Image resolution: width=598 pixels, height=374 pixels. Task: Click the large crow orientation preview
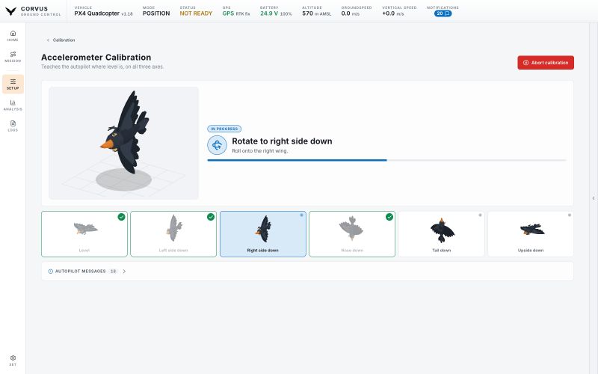[123, 143]
